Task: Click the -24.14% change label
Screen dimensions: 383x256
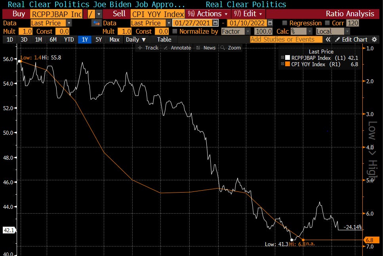Action: click(x=353, y=227)
